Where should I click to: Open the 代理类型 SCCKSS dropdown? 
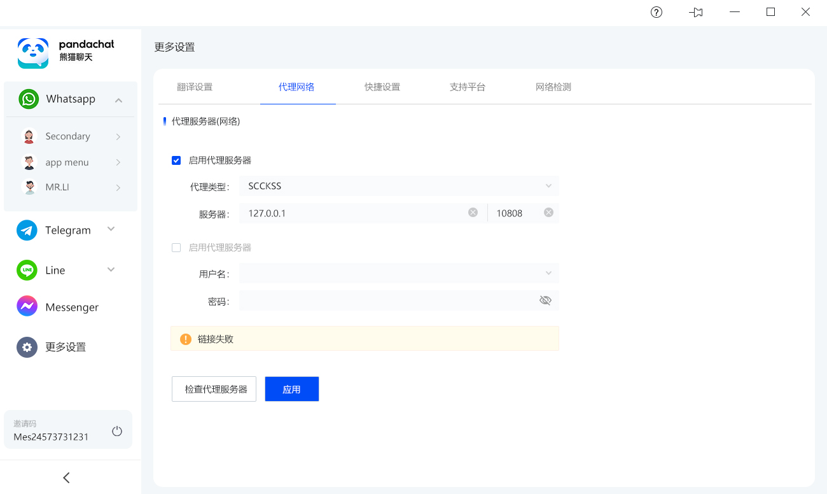(399, 186)
